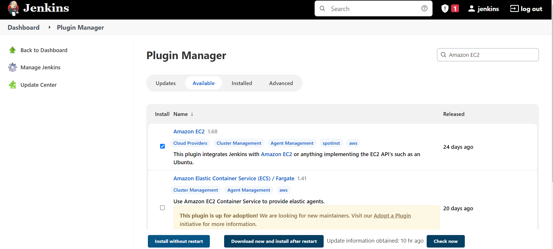Uncheck the Amazon EC2 plugin checkbox
This screenshot has width=553, height=249.
pyautogui.click(x=162, y=146)
